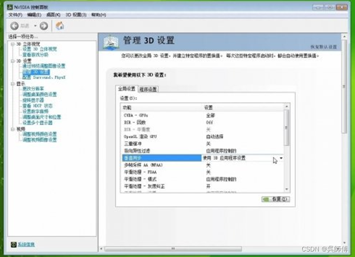The width and height of the screenshot is (355, 257).
Task: Open the 文件(F) menu
Action: (x=15, y=15)
